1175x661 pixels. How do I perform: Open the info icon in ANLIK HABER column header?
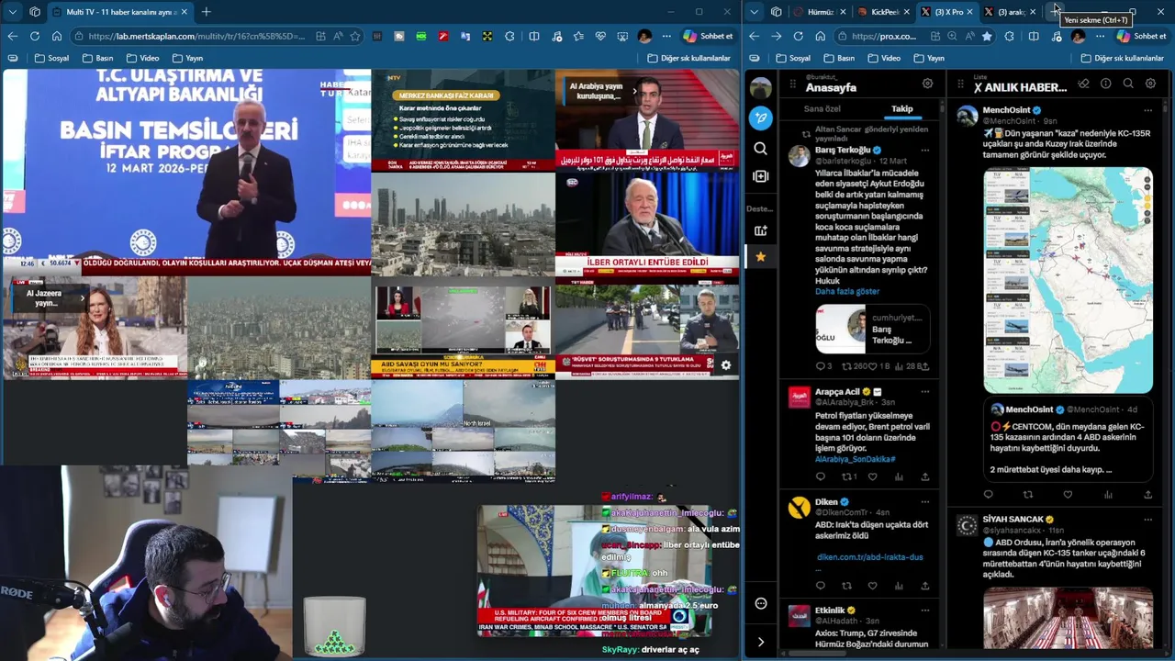(x=1105, y=84)
